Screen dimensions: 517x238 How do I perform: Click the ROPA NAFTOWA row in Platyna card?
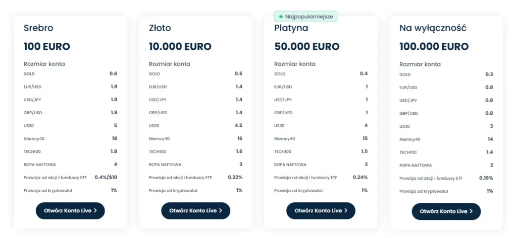pos(290,165)
